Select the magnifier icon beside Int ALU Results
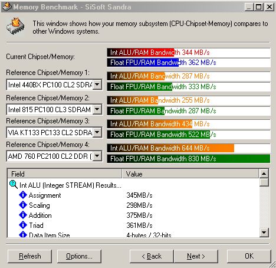This screenshot has height=268, width=276. (x=14, y=185)
